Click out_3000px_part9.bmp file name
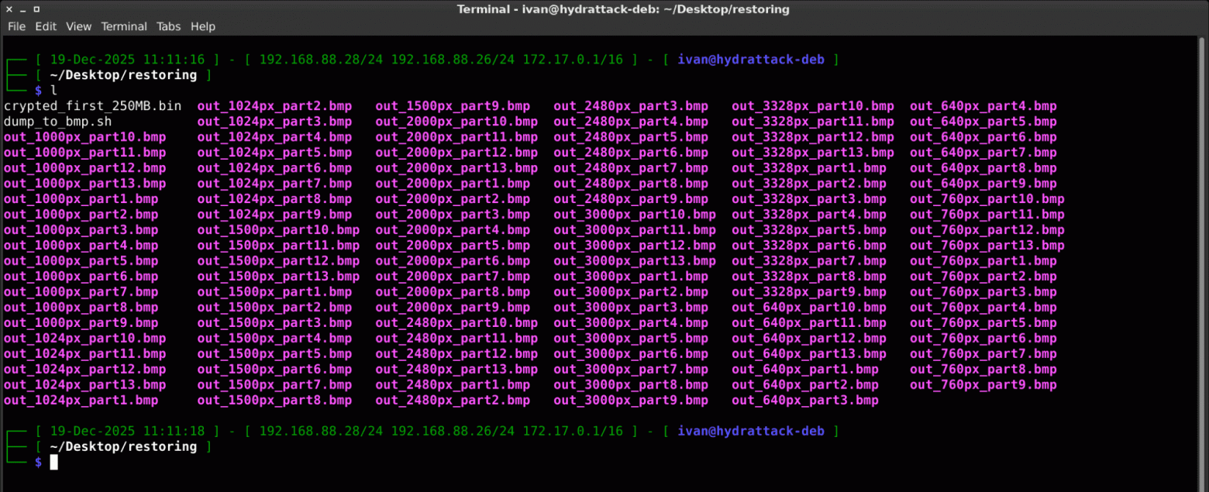1209x492 pixels. [631, 401]
